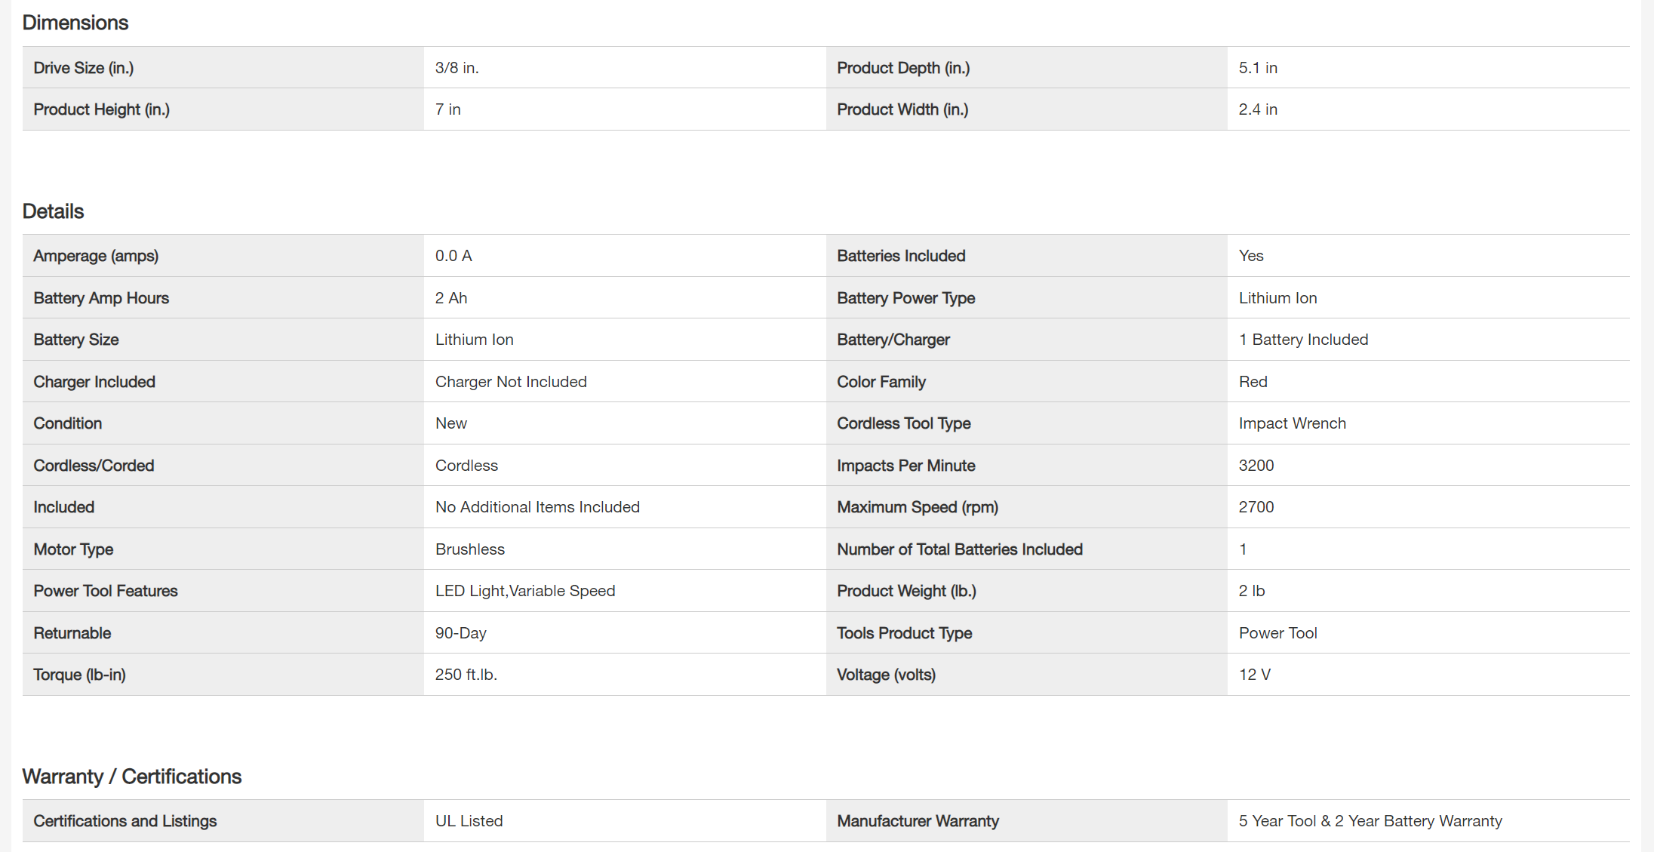Click the Impact Wrench tool type value
Screen dimensions: 1654x852
tap(1292, 423)
